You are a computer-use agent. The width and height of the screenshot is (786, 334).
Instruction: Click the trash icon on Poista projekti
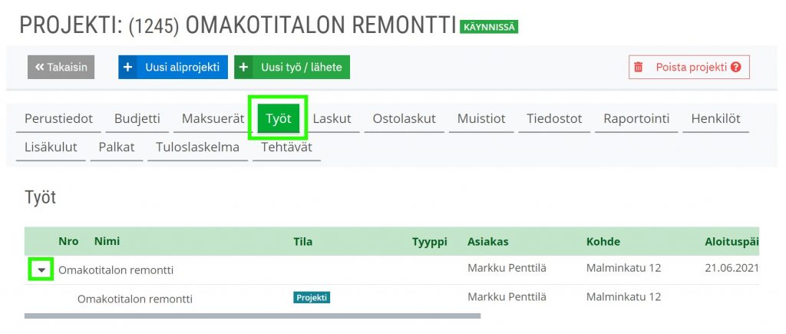pos(638,68)
